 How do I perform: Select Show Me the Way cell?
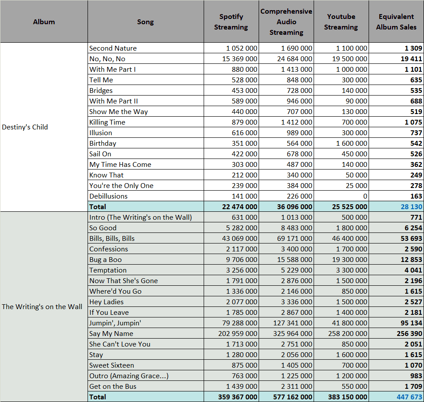[146, 111]
